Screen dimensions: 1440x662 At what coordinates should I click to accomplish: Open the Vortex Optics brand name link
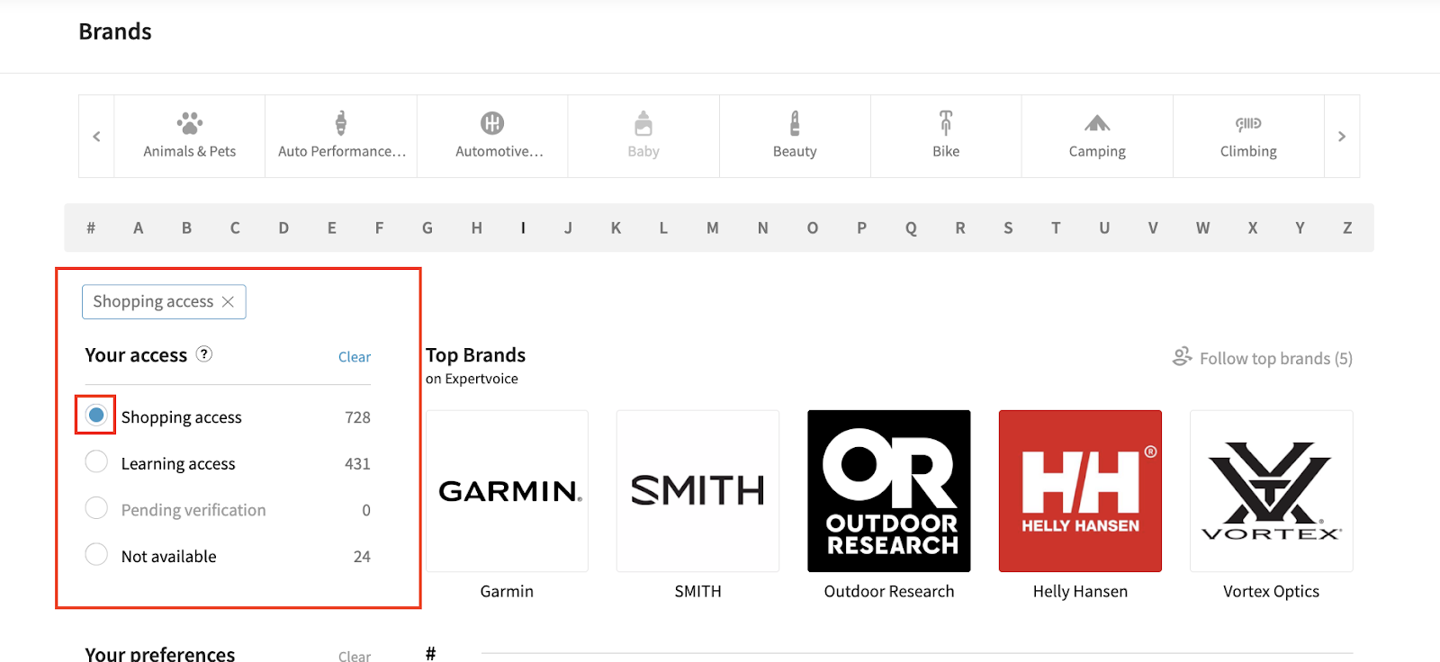point(1271,591)
